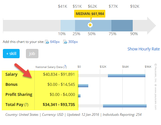Click the 10% to 25% light blue segment
Image resolution: width=161 pixels, height=125 pixels.
click(68, 26)
